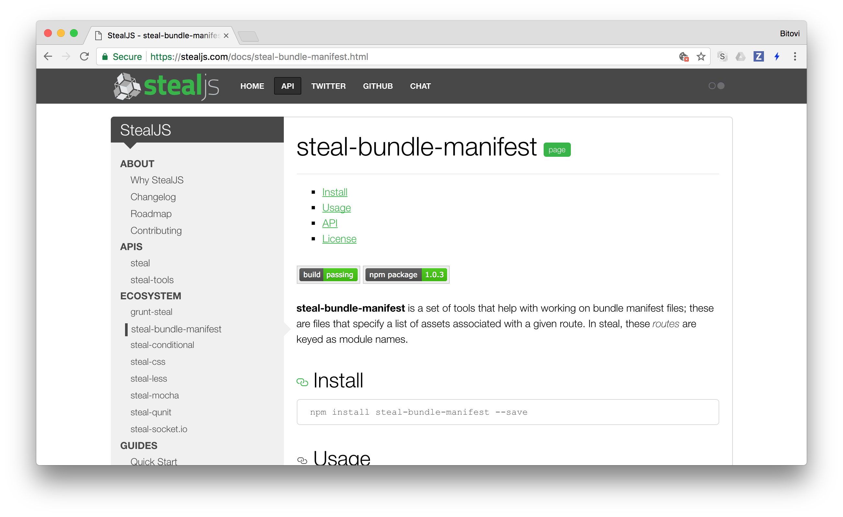Click the anchor link icon beside Usage heading

tap(302, 460)
